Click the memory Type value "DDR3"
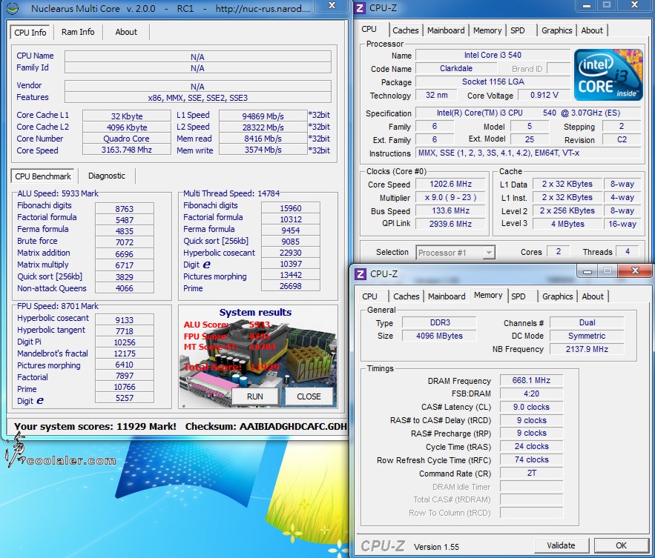 point(440,322)
